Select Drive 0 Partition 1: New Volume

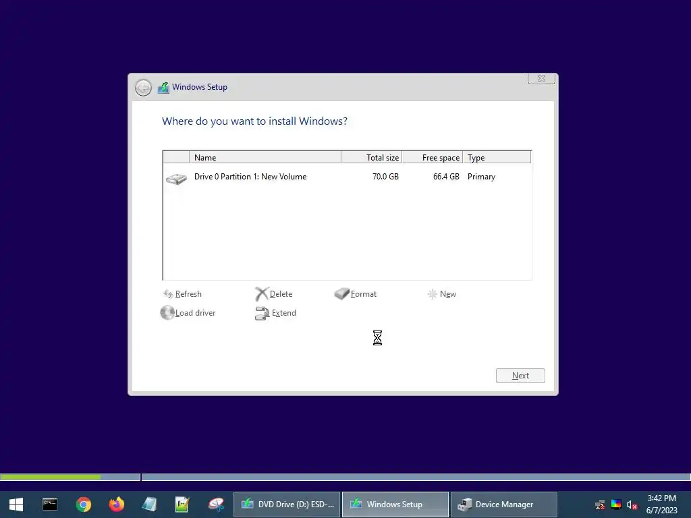(347, 177)
